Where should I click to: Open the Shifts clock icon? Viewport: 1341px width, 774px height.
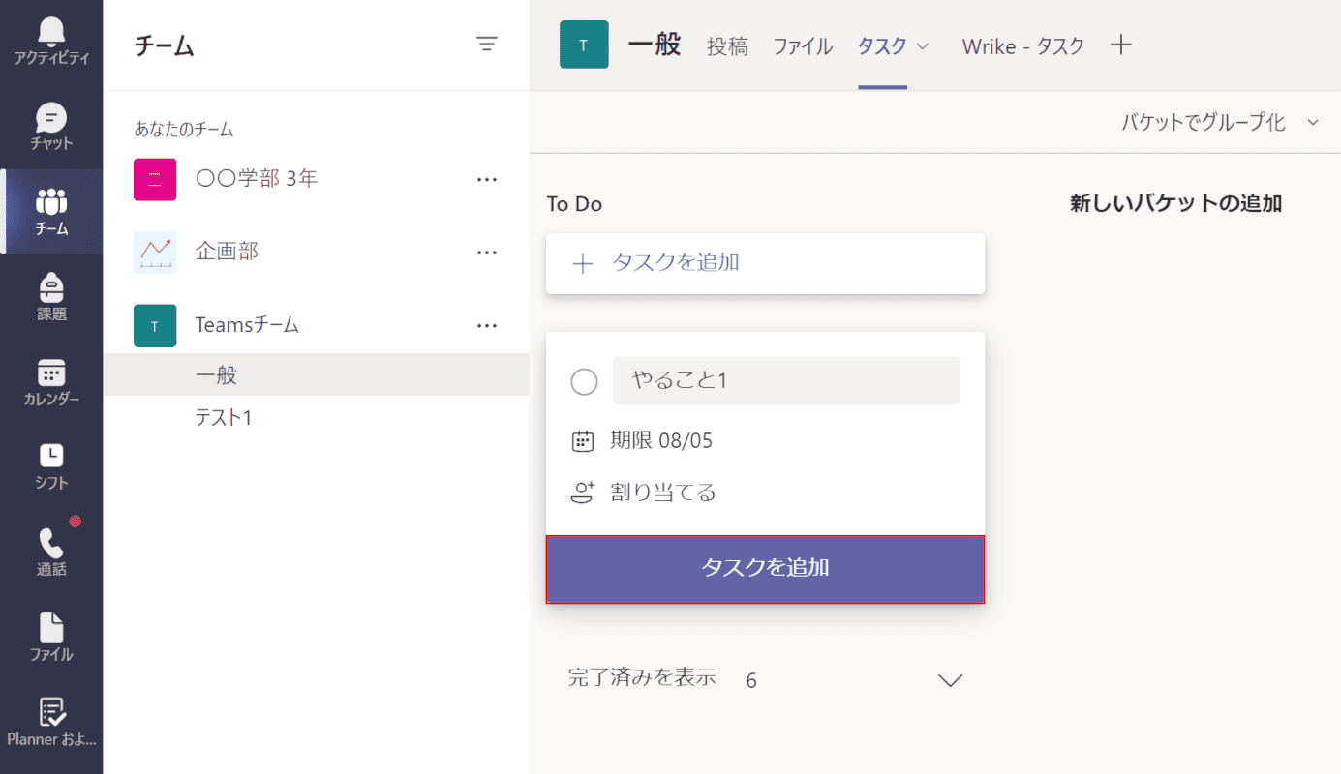pos(51,457)
